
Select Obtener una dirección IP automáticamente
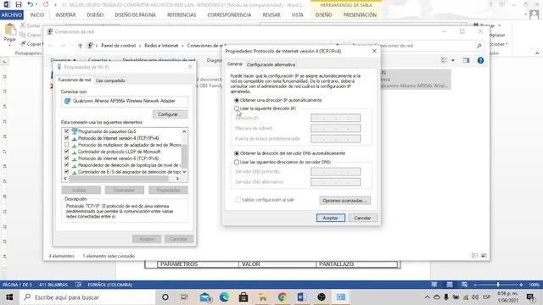click(x=237, y=100)
